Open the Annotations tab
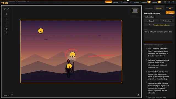Image resolution: width=176 pixels, height=99 pixels. 170,8
